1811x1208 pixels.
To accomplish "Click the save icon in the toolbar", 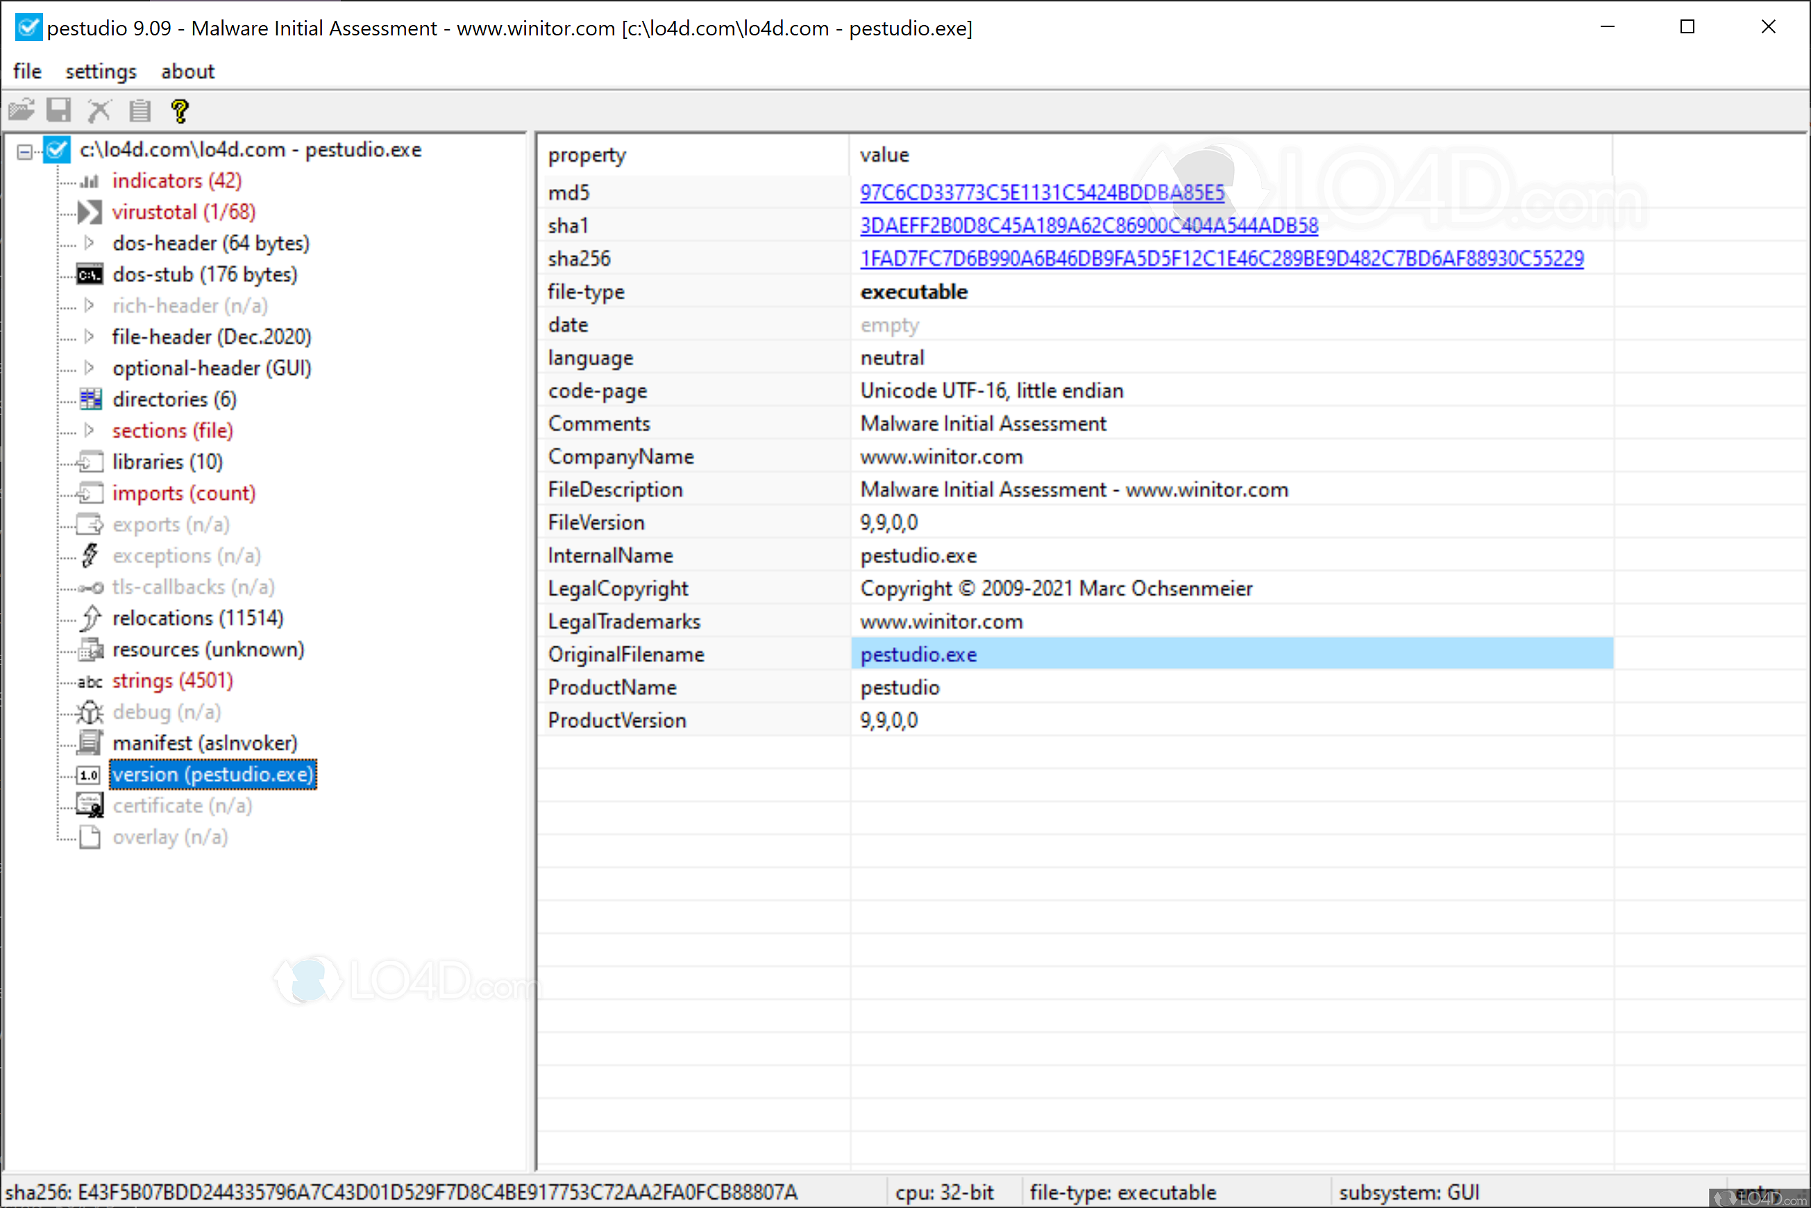I will pos(59,110).
